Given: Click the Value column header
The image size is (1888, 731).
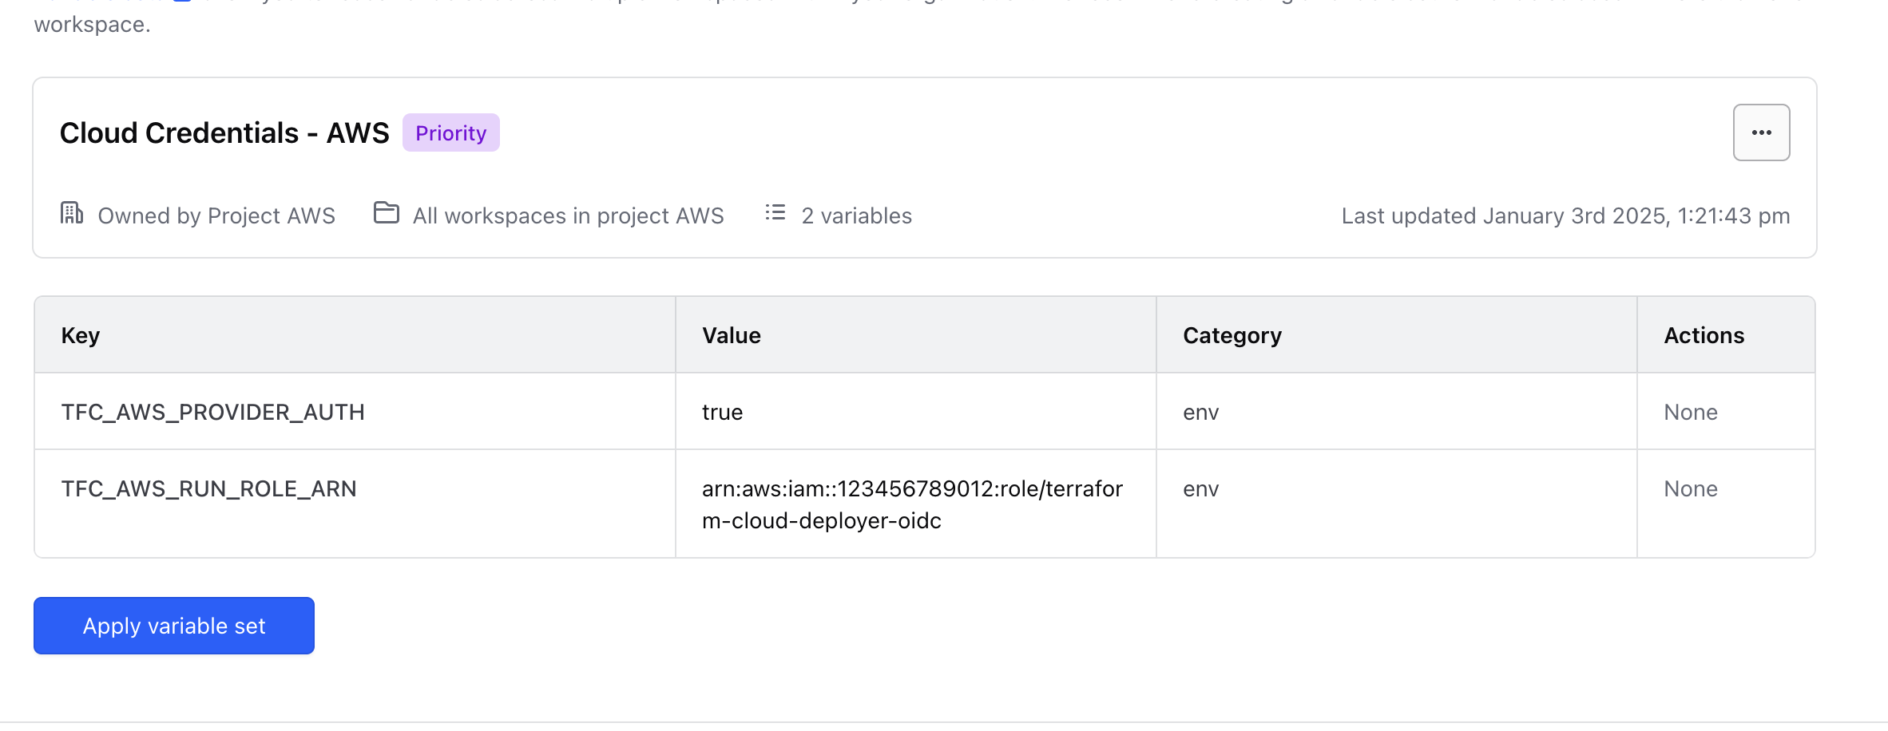Looking at the screenshot, I should pos(731,335).
